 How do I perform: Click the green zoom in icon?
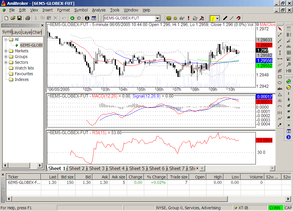point(288,82)
